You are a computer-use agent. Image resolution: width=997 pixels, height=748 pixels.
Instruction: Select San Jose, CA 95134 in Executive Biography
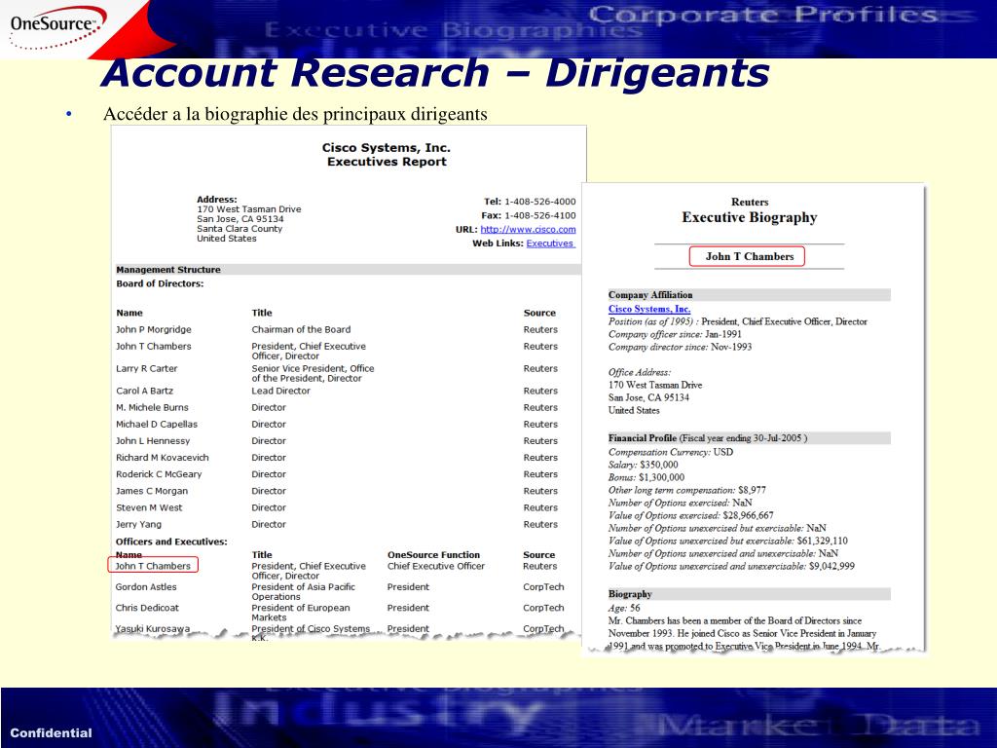(x=648, y=397)
